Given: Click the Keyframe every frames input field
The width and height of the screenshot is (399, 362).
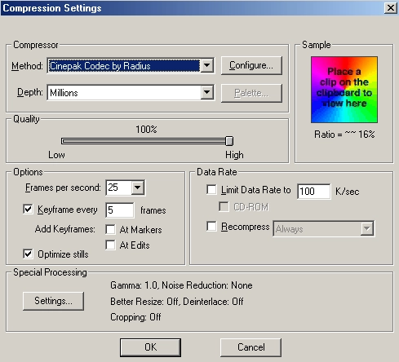Looking at the screenshot, I should [120, 210].
